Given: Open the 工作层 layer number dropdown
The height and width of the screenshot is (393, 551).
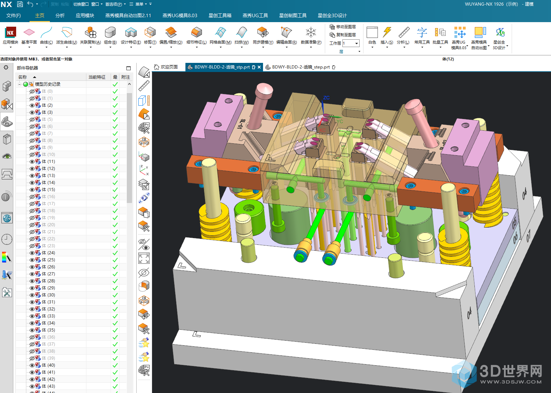Looking at the screenshot, I should pos(357,43).
